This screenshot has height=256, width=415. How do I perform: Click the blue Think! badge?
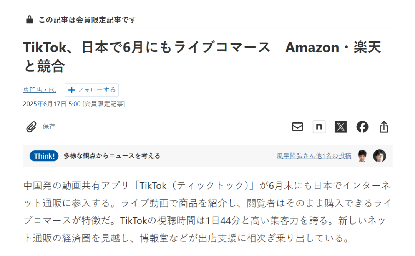(x=44, y=156)
